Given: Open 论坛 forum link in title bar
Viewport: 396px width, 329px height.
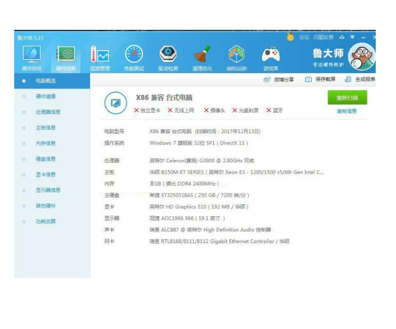Looking at the screenshot, I should [303, 38].
